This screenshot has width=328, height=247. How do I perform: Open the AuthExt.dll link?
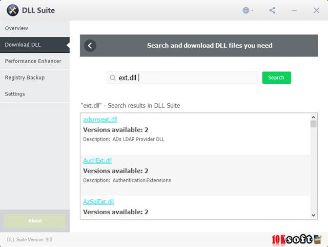click(x=97, y=161)
